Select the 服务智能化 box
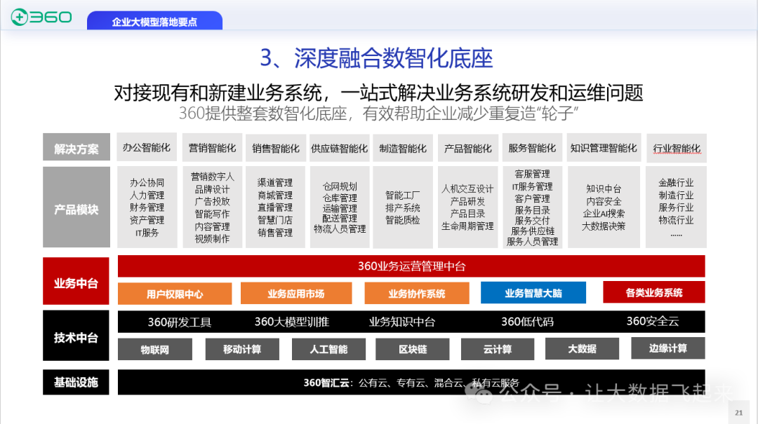758x424 pixels. pyautogui.click(x=532, y=147)
